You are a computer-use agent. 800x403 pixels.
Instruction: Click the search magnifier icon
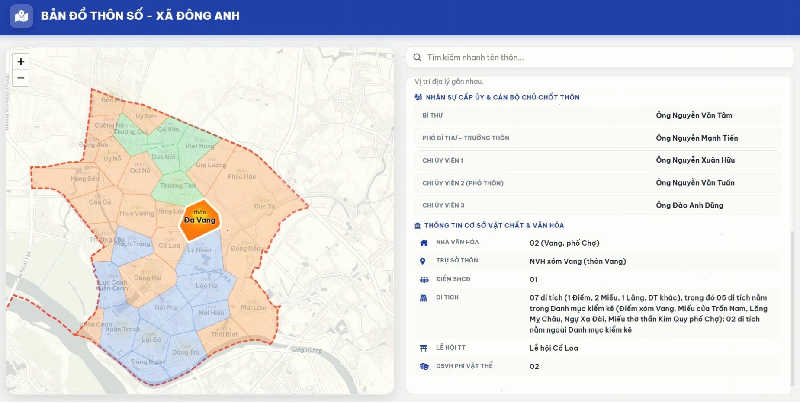tap(417, 58)
